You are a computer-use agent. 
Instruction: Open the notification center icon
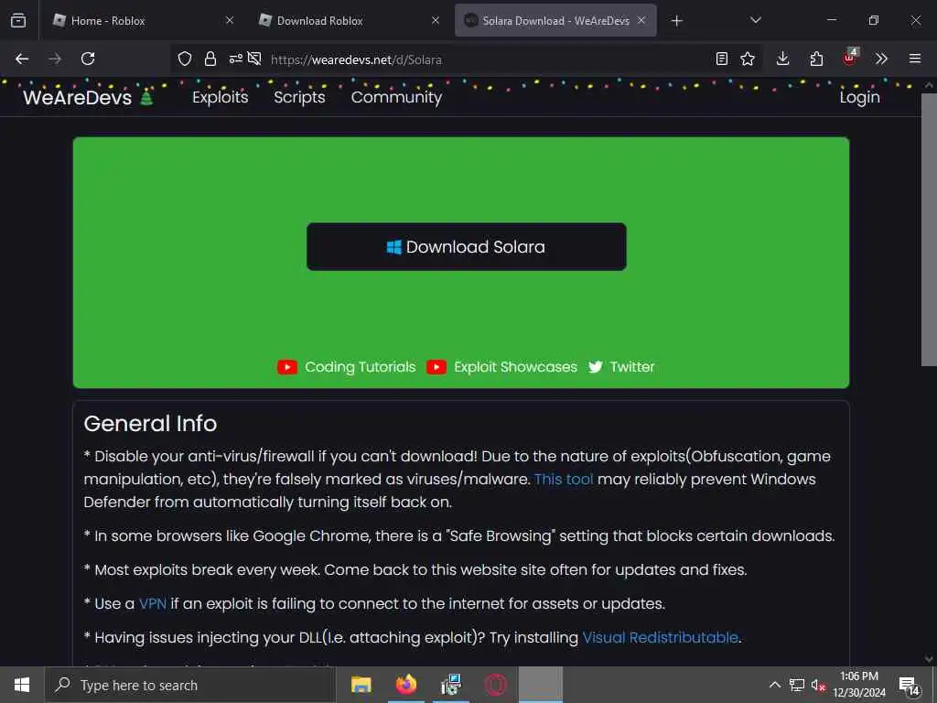point(910,686)
